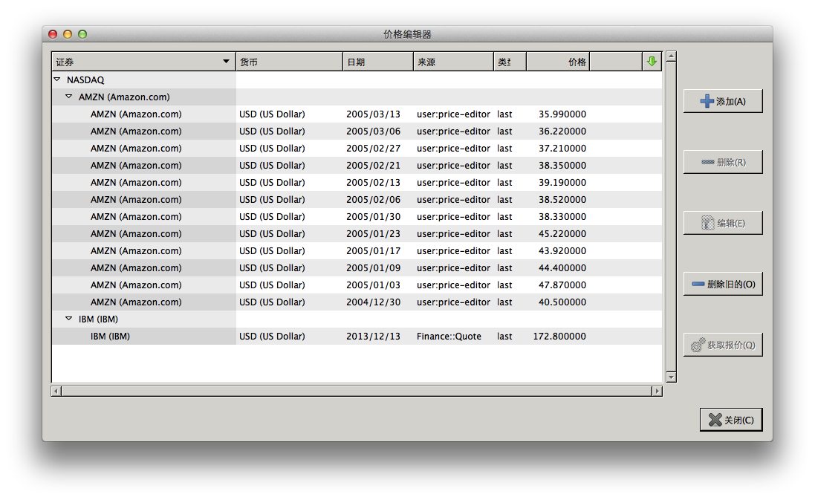The width and height of the screenshot is (815, 500).
Task: Select the AMZN row dated 2004/12/30
Action: click(x=357, y=302)
